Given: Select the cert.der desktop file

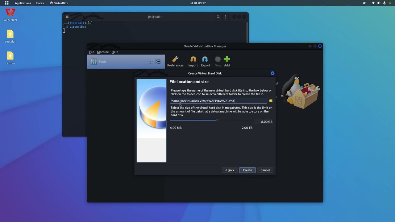Looking at the screenshot, I should coord(10,36).
